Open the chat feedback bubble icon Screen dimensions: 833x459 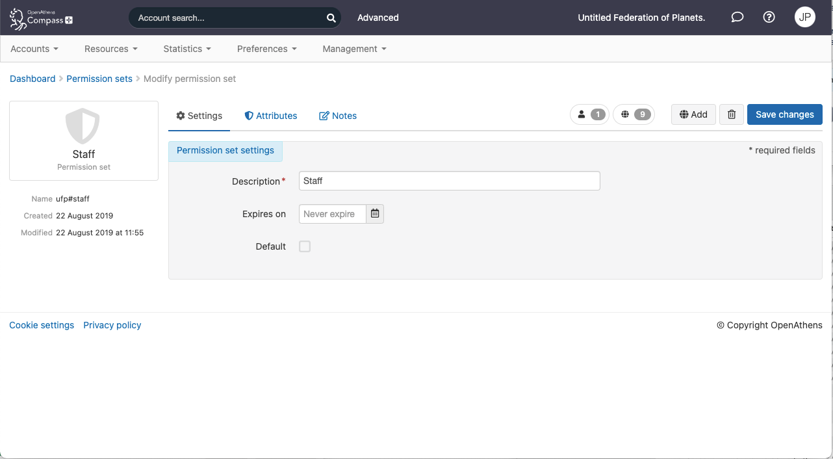(x=737, y=18)
